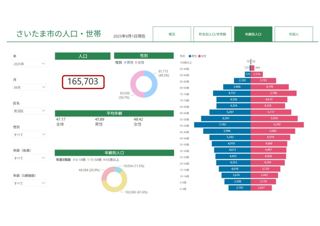
Task: Select the 外国人 tab
Action: pos(294,34)
